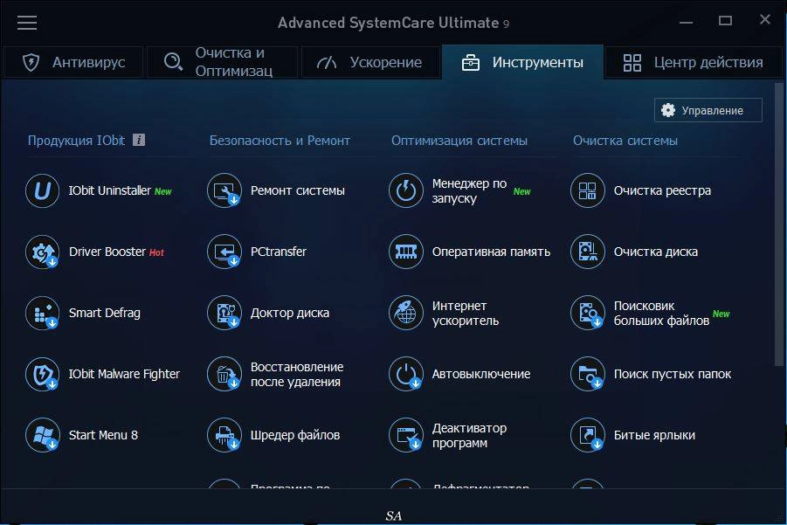
Task: Open the Центр действия tab
Action: coord(694,62)
